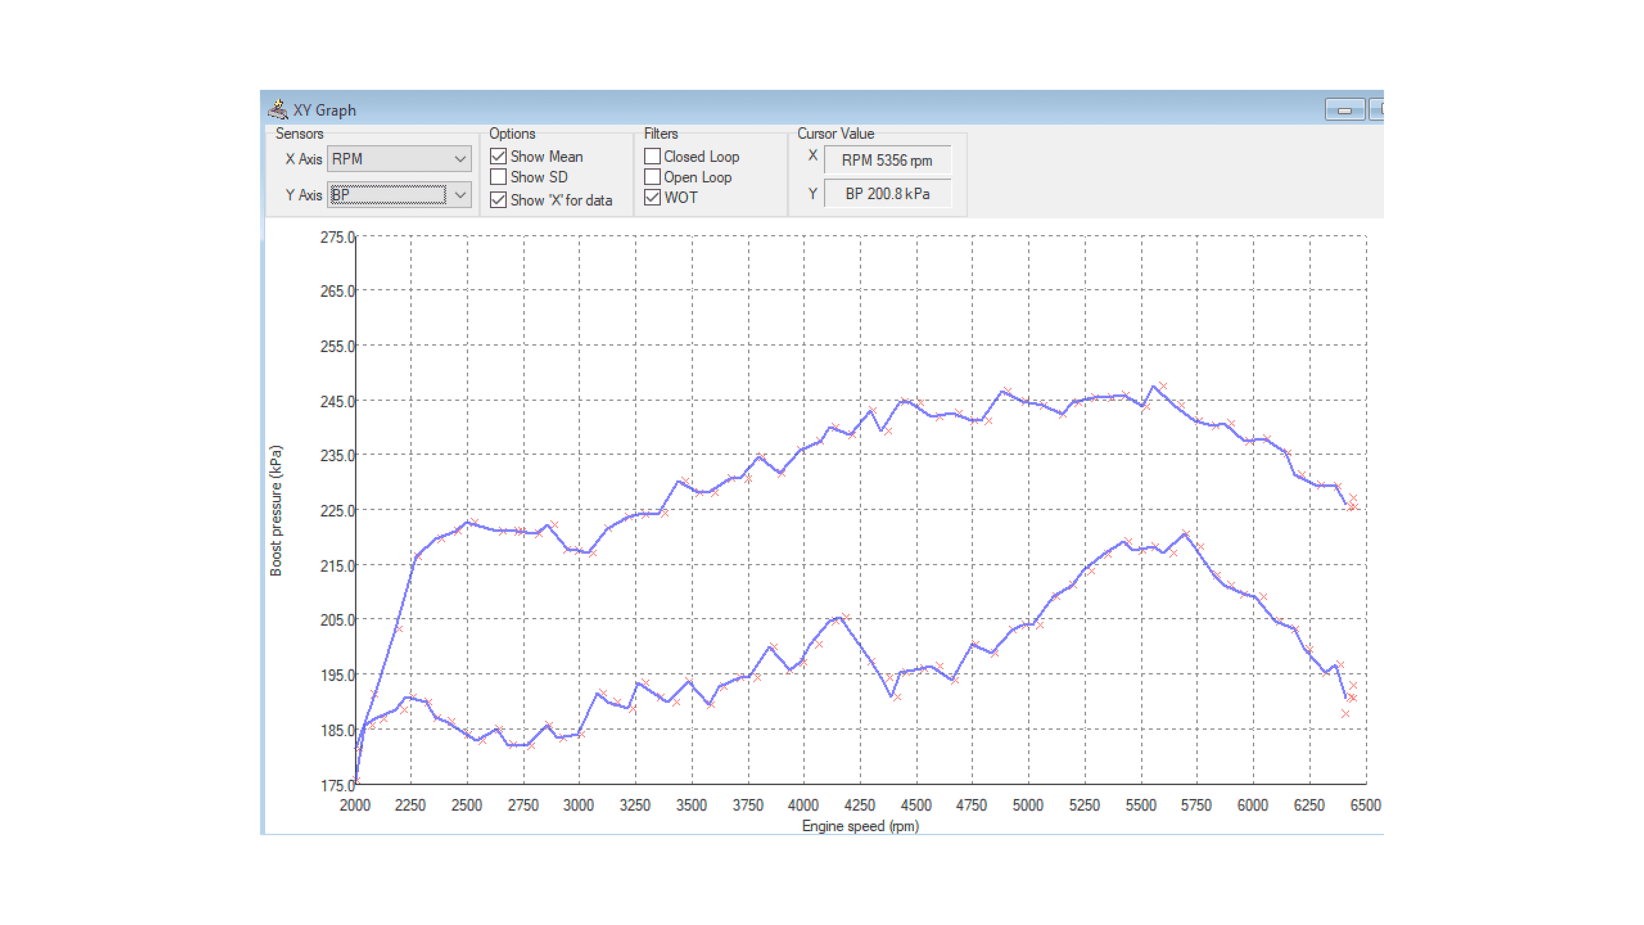
Task: Expand the Y Axis BP dropdown arrow
Action: [460, 195]
